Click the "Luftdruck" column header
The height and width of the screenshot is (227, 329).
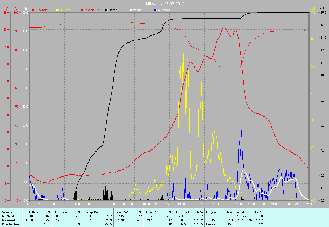(x=183, y=212)
